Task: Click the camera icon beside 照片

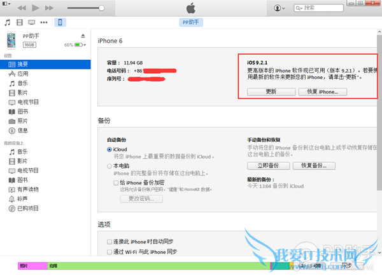Action: 12,121
